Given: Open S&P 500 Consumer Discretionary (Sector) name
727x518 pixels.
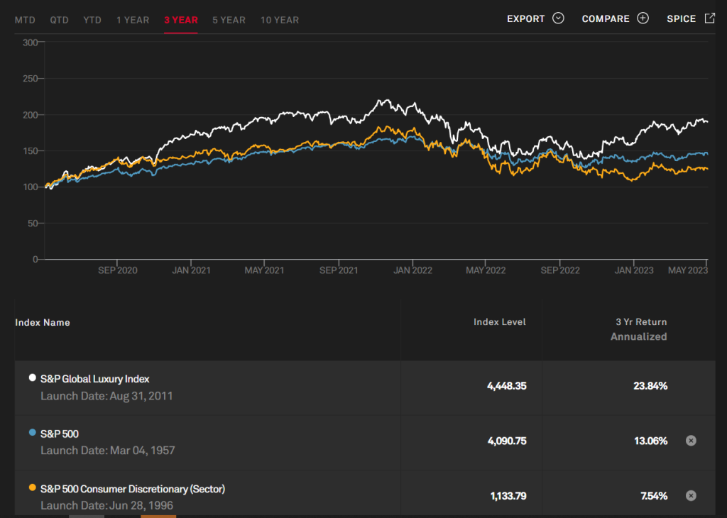Looking at the screenshot, I should pyautogui.click(x=133, y=489).
